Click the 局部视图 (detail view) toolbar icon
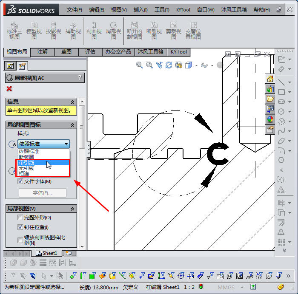Screen dimensions: 298x294 (114, 31)
